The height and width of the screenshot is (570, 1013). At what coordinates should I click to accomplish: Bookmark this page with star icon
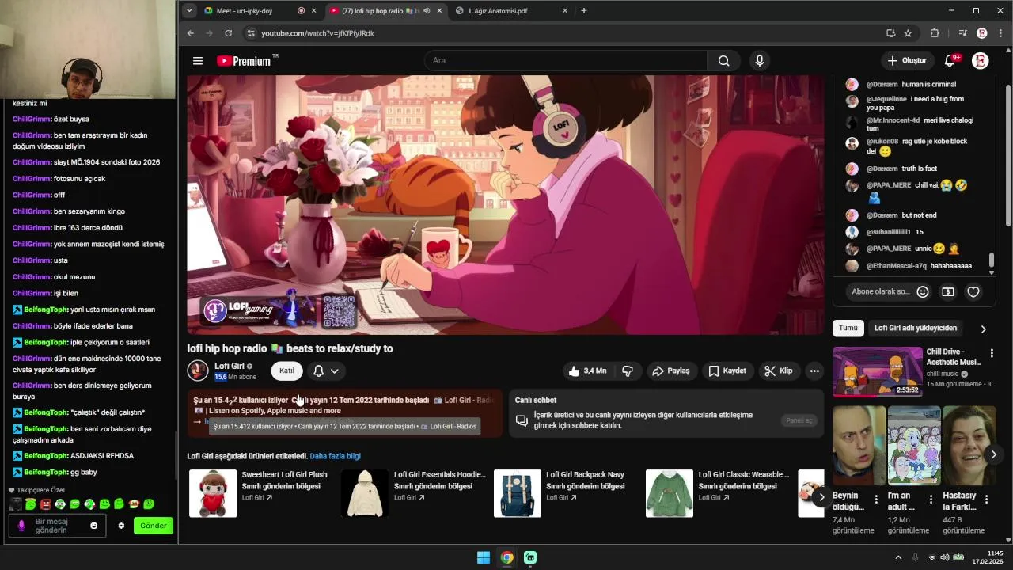coord(908,33)
